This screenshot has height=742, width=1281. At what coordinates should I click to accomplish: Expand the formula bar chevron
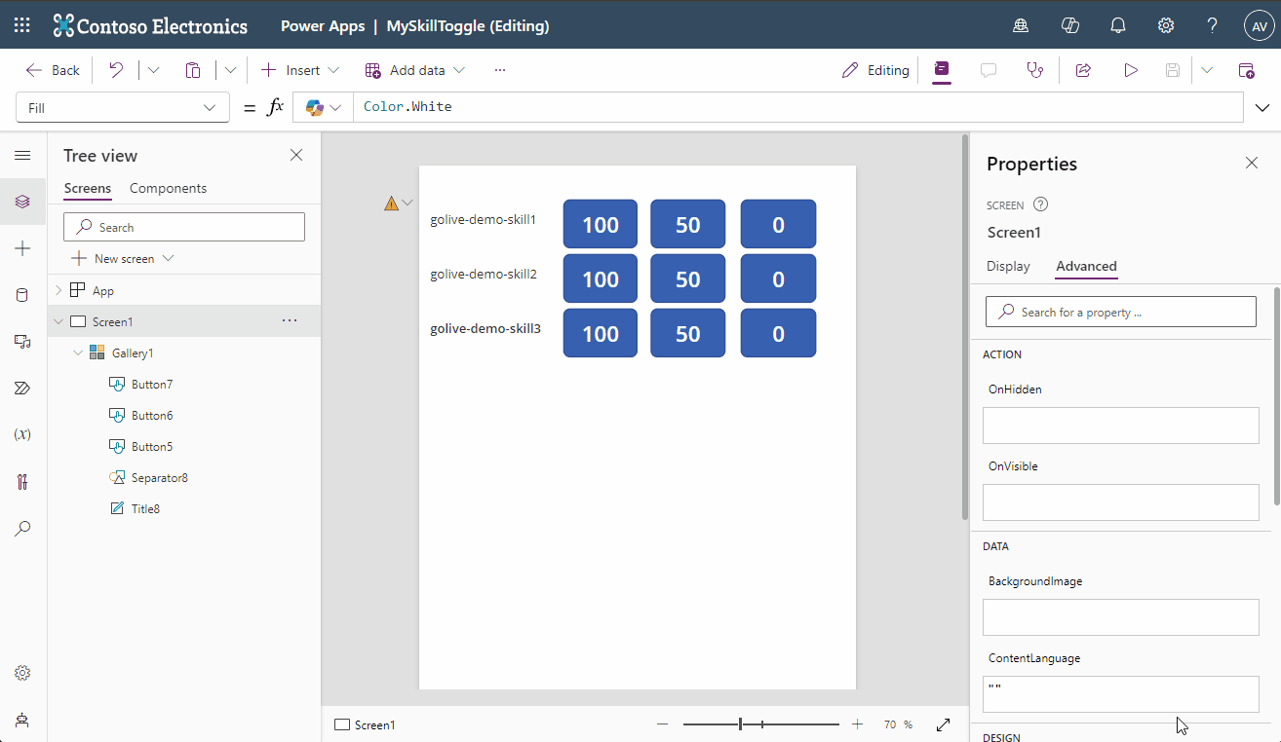1263,108
